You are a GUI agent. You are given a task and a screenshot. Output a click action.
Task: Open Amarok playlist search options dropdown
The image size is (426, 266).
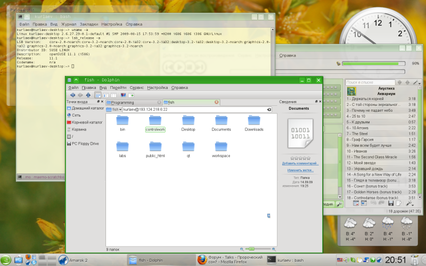coord(417,82)
